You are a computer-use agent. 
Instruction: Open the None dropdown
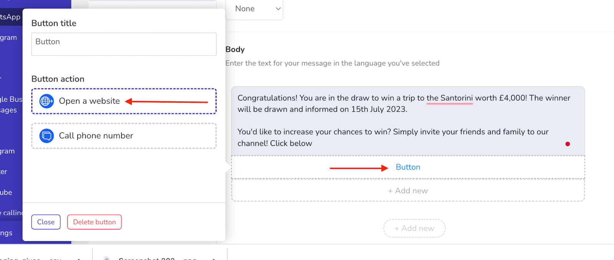[x=254, y=9]
